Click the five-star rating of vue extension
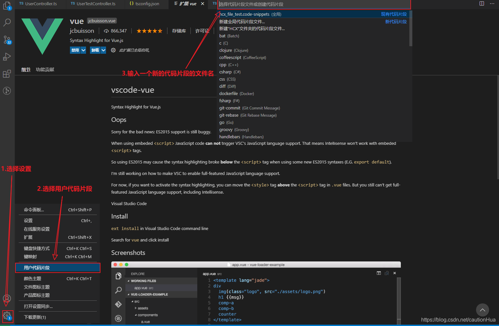Image resolution: width=499 pixels, height=326 pixels. pos(149,31)
